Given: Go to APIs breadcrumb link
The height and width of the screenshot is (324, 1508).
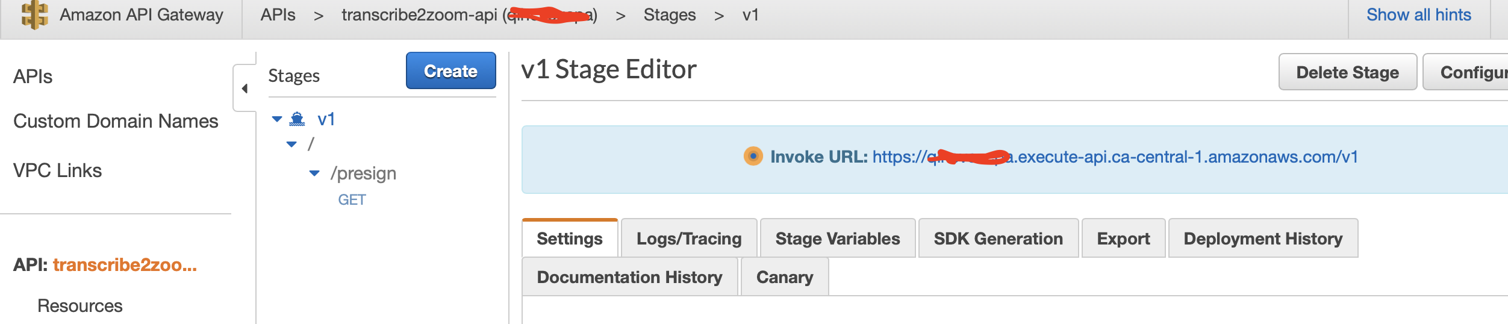Looking at the screenshot, I should pos(278,15).
